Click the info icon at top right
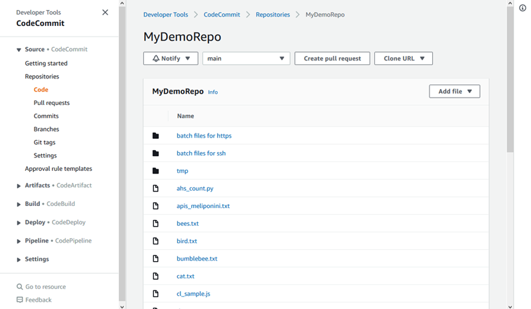 [x=522, y=8]
